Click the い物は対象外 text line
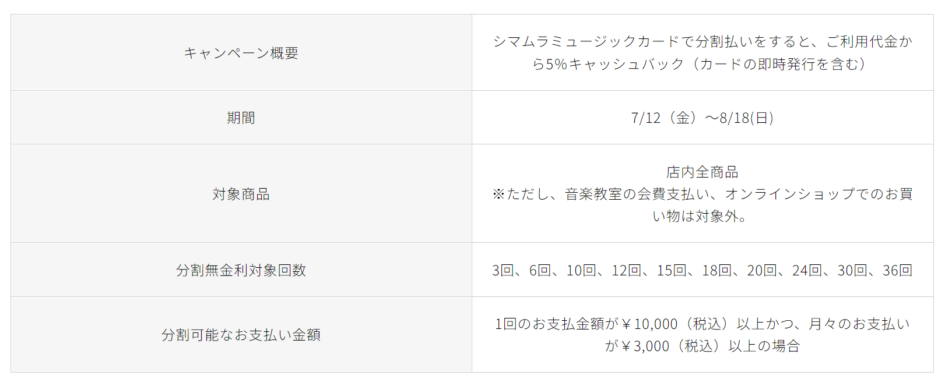Viewport: 945px width, 379px height. click(x=700, y=216)
